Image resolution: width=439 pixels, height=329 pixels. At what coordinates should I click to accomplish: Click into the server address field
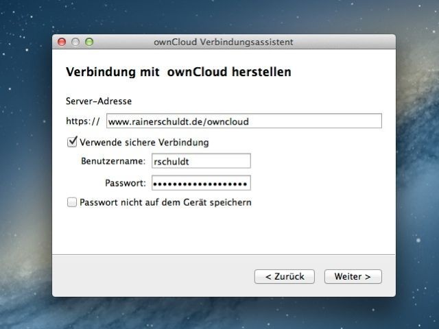coord(244,121)
